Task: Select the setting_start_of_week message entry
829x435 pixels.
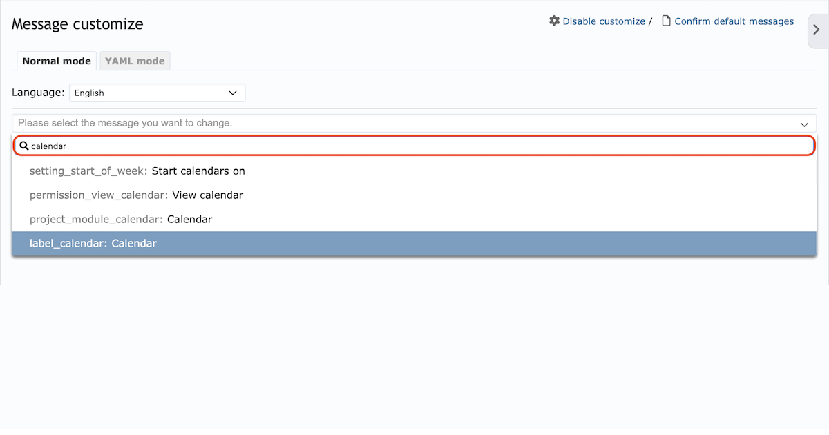Action: coord(138,171)
